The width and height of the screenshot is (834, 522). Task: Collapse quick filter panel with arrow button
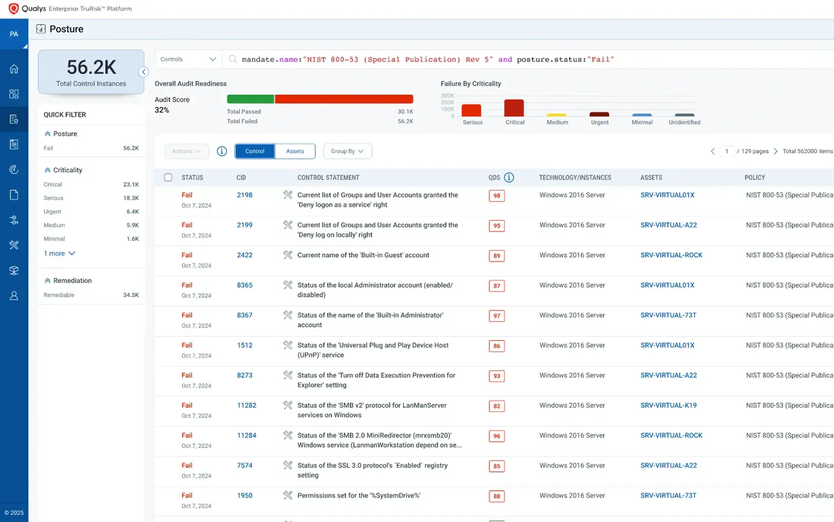(144, 72)
